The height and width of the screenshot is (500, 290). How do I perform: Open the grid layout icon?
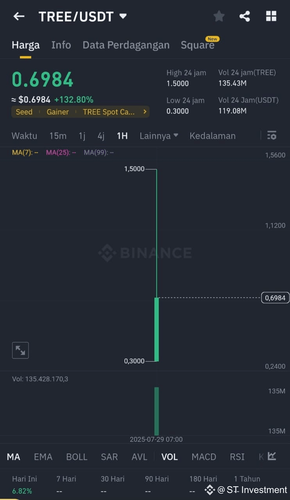click(x=271, y=16)
